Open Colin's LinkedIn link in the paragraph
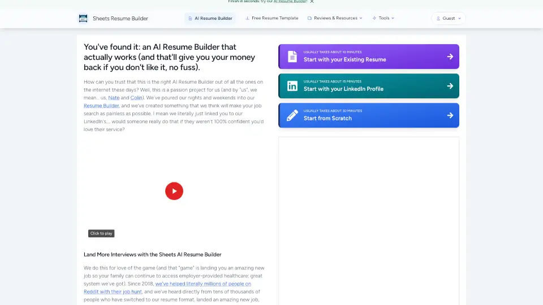 [x=136, y=98]
